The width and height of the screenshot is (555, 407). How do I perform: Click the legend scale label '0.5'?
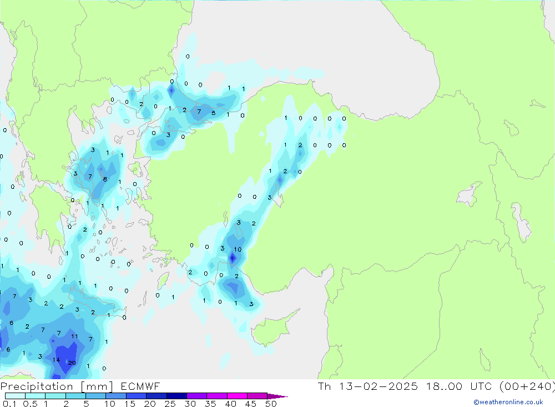[x=30, y=404]
